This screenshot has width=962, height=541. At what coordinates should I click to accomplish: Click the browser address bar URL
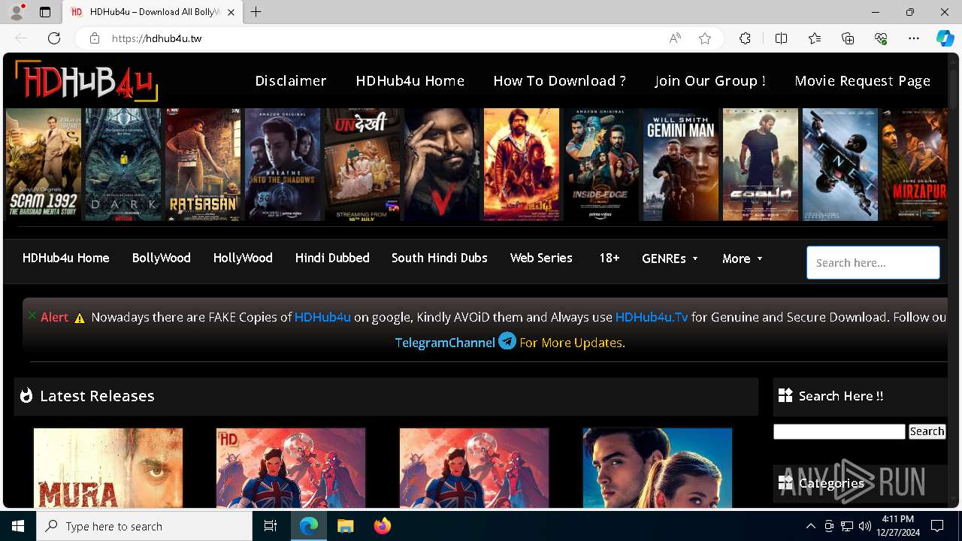pos(157,38)
